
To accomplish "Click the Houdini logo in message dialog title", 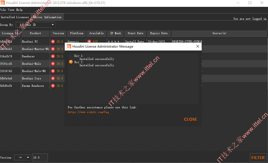I will (69, 47).
